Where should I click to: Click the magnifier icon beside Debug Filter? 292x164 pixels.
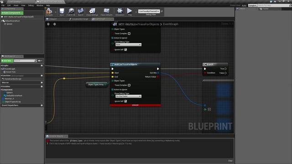(162, 11)
